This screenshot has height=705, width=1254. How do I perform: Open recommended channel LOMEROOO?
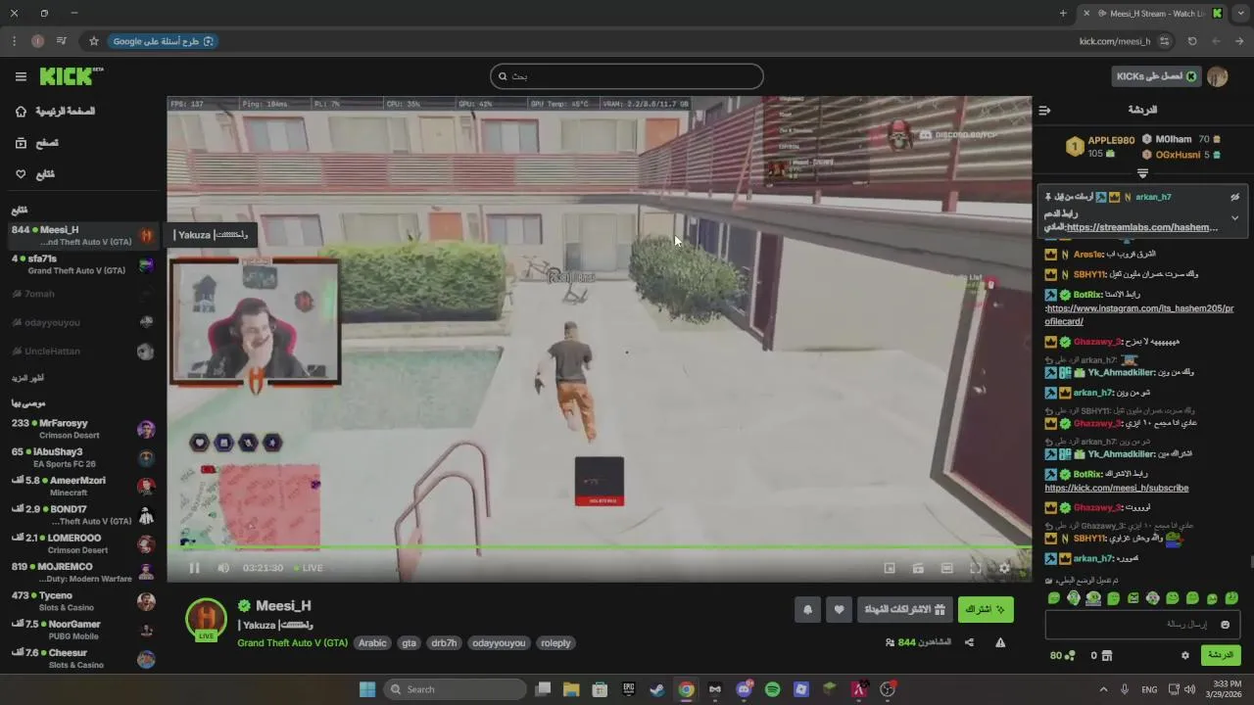click(83, 543)
